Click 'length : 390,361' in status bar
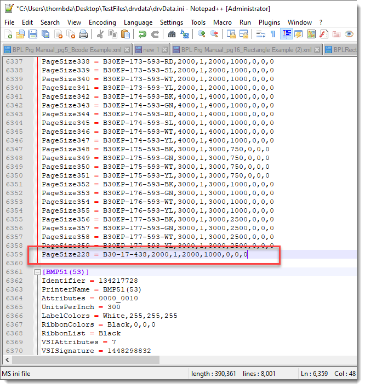This screenshot has width=365, height=388. (x=214, y=374)
